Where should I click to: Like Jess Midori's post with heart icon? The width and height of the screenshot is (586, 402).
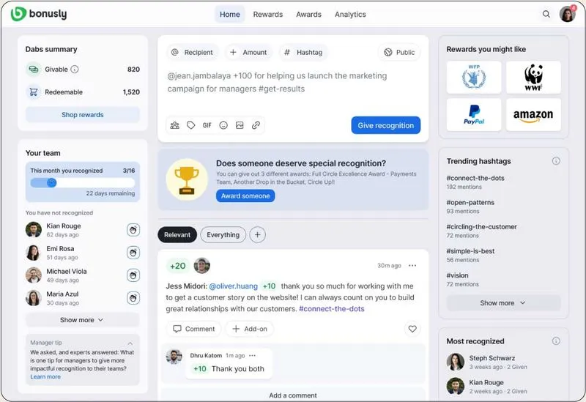(412, 329)
